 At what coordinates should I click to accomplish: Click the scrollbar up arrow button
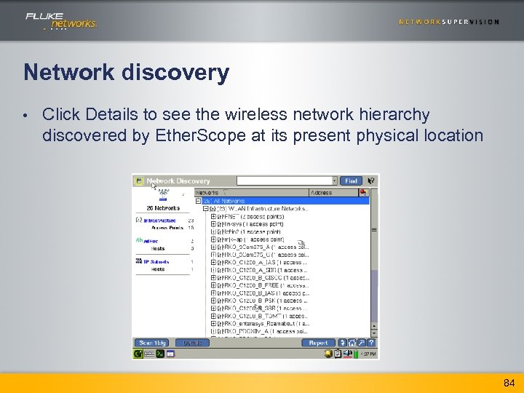[374, 326]
